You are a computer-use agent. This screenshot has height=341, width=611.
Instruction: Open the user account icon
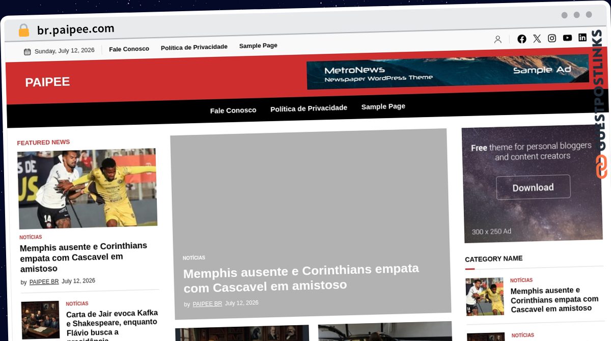pos(498,39)
